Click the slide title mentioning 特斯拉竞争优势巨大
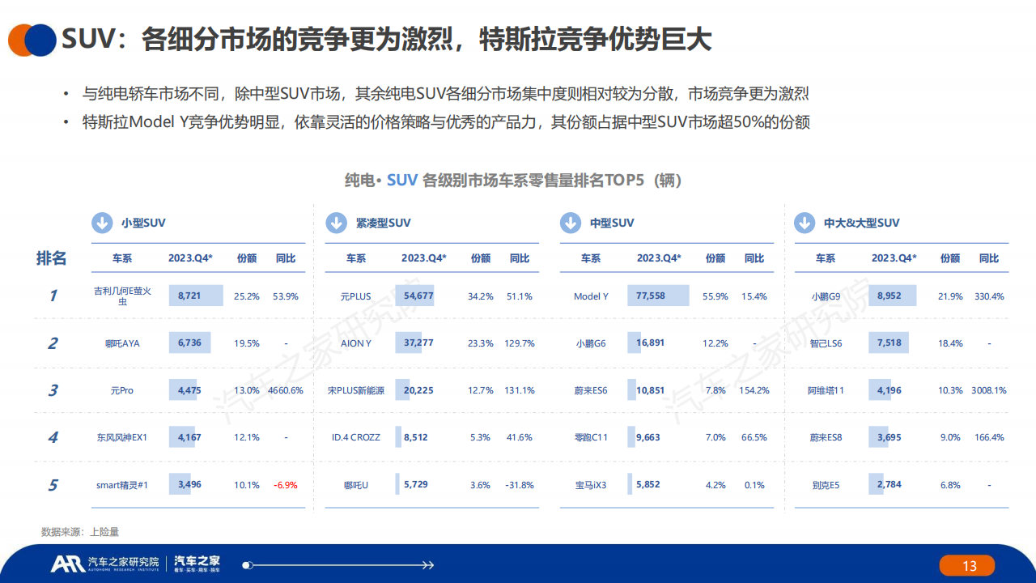This screenshot has height=583, width=1036. [387, 39]
